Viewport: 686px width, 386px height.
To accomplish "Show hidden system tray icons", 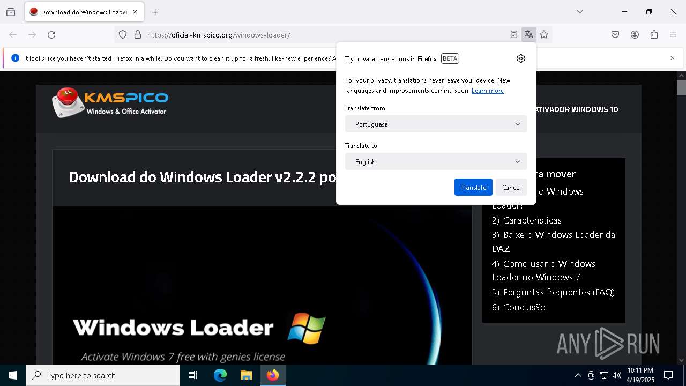I will tap(578, 375).
